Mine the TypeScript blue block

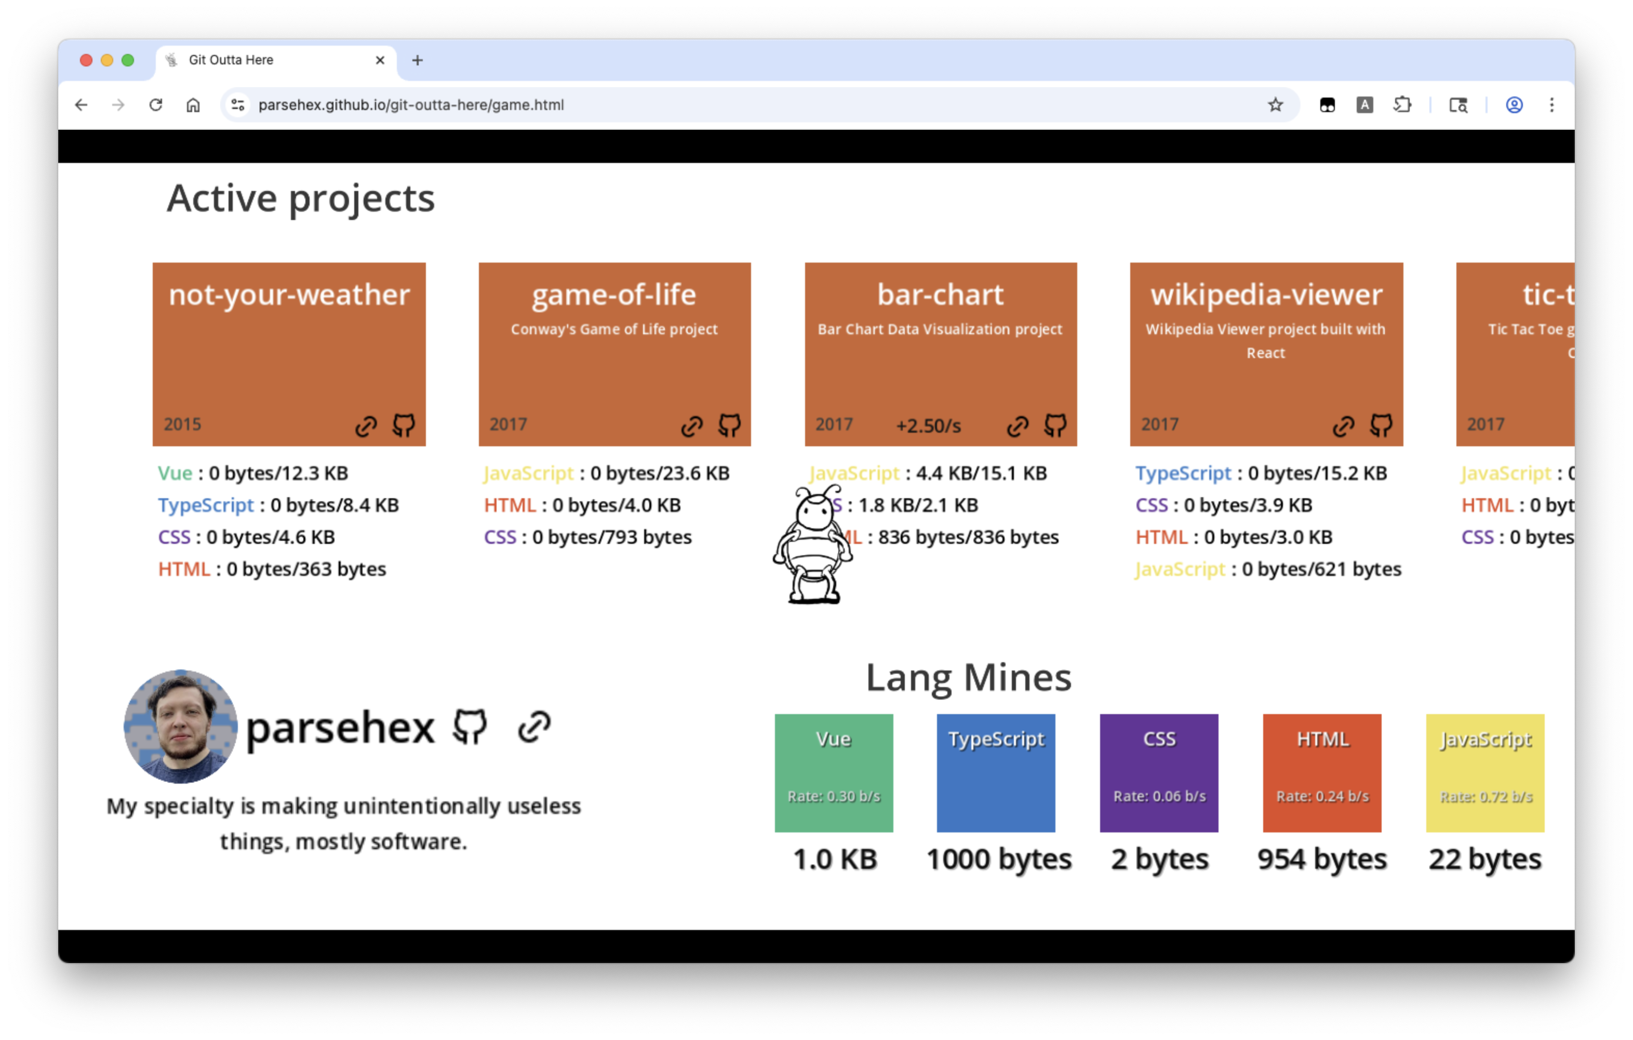996,772
